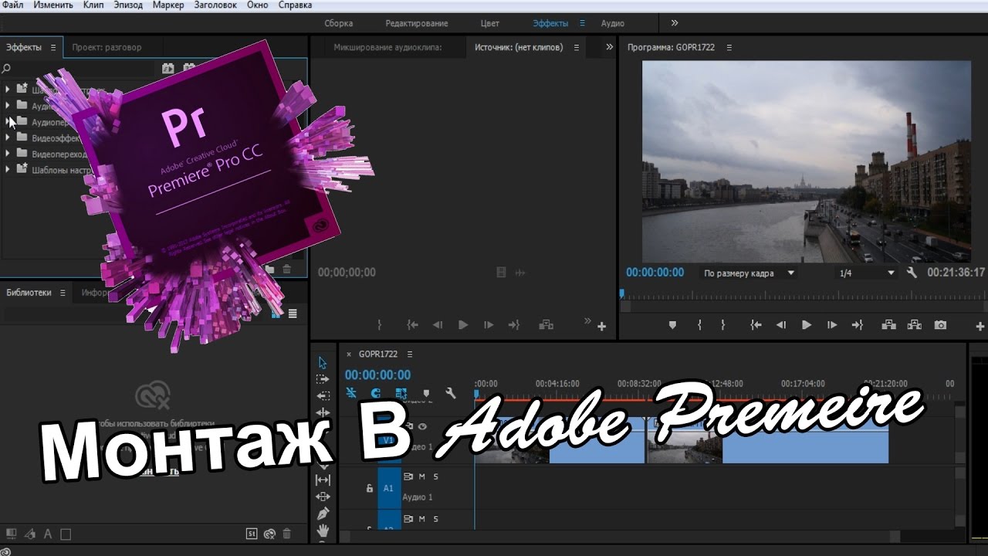Click Mark Out in Program monitor
The height and width of the screenshot is (556, 988).
point(722,325)
